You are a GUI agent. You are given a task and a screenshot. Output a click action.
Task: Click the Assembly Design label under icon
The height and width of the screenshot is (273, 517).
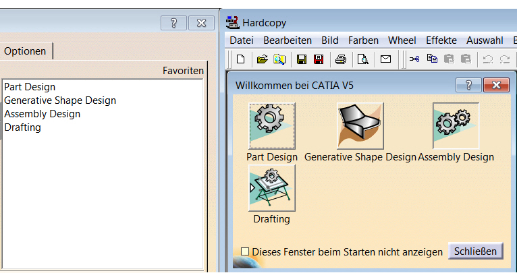click(456, 157)
